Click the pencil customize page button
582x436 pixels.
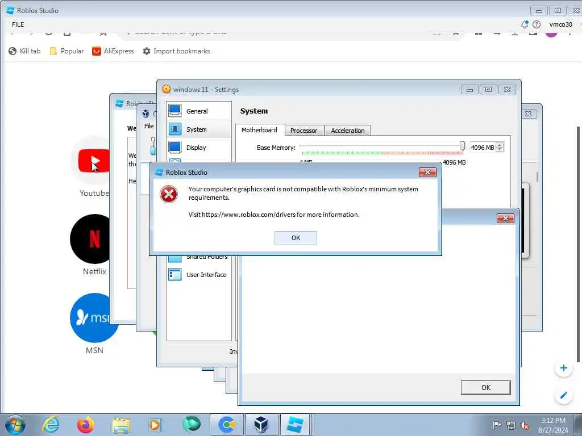[563, 395]
